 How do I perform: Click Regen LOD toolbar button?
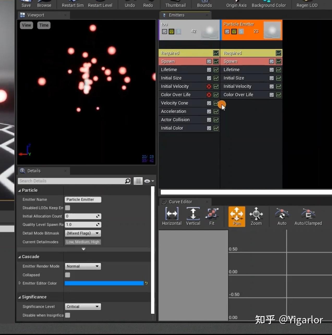click(307, 4)
